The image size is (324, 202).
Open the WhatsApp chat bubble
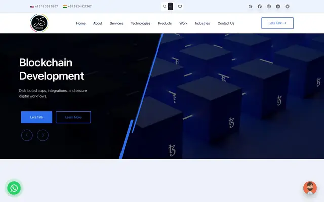coord(14,188)
